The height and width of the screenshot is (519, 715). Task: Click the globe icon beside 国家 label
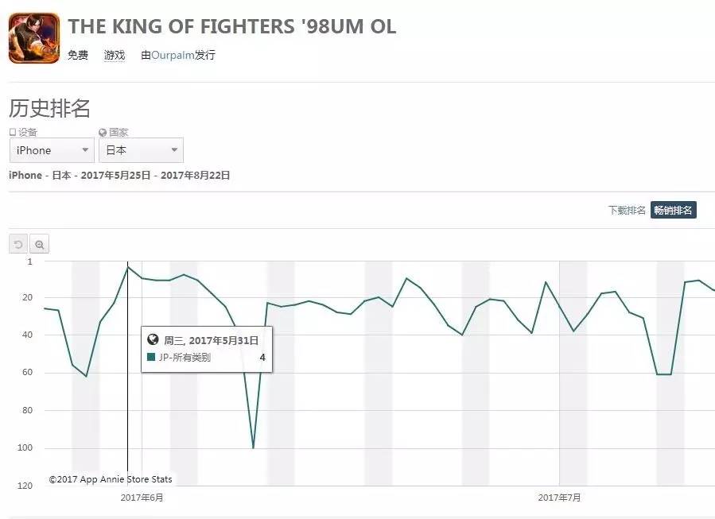click(x=103, y=133)
